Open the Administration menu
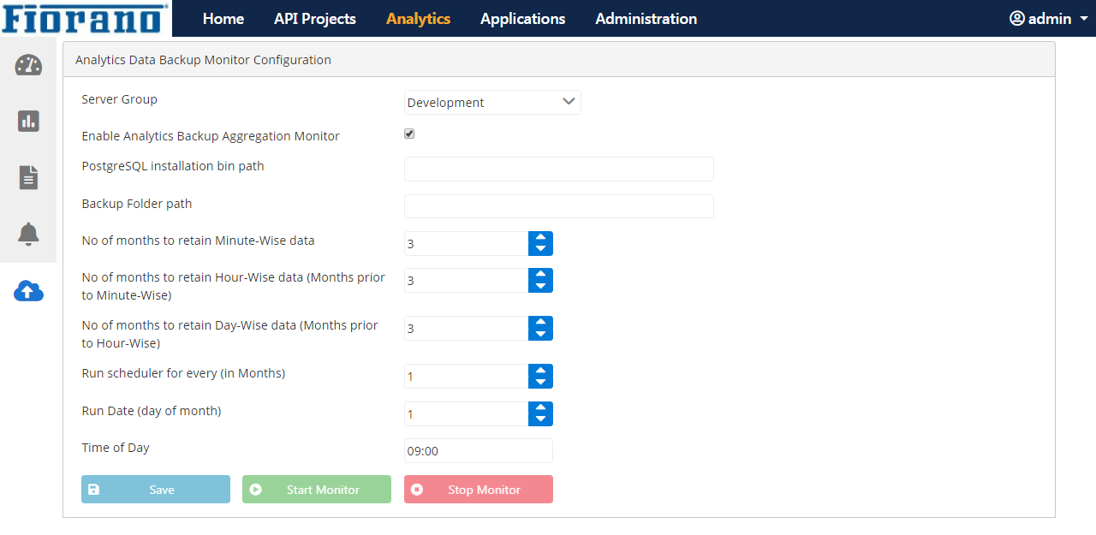This screenshot has height=535, width=1096. 646,19
